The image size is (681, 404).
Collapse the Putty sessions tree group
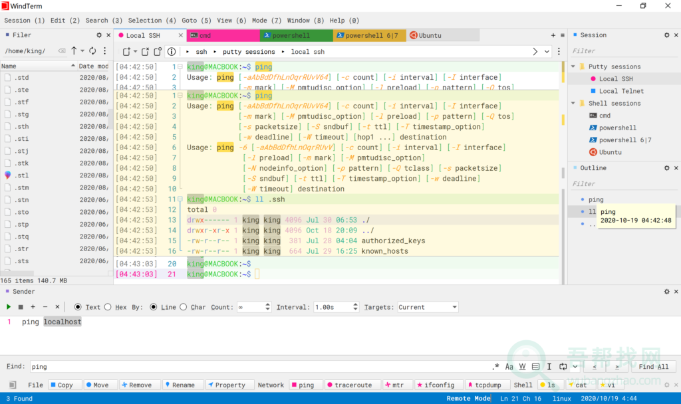[573, 66]
